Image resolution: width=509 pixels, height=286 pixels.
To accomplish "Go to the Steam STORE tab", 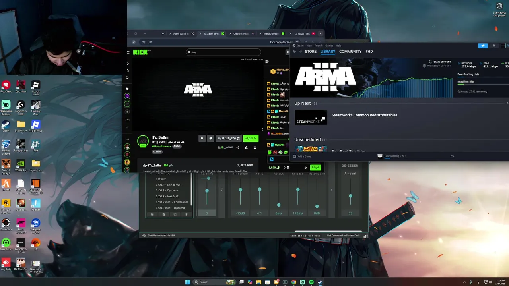I will point(311,52).
